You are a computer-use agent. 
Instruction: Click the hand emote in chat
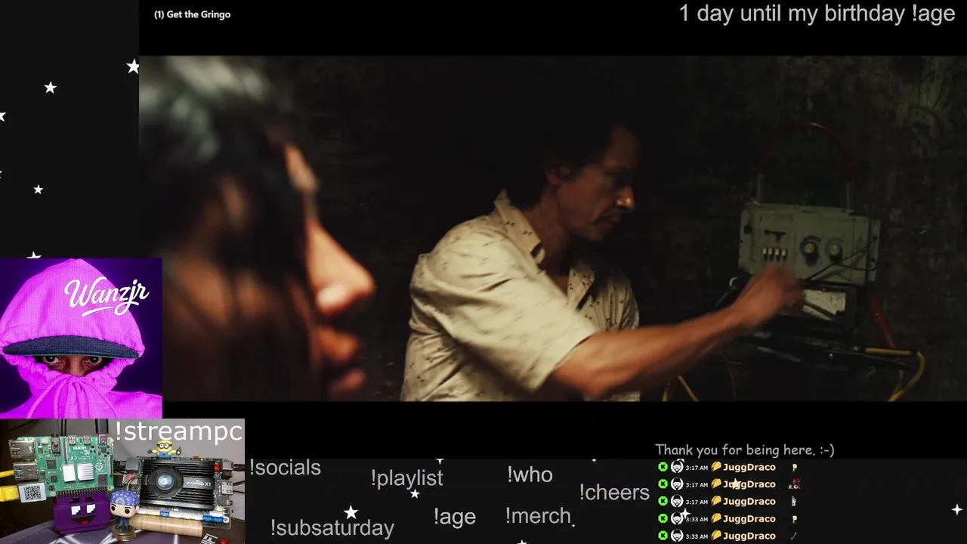point(794,501)
